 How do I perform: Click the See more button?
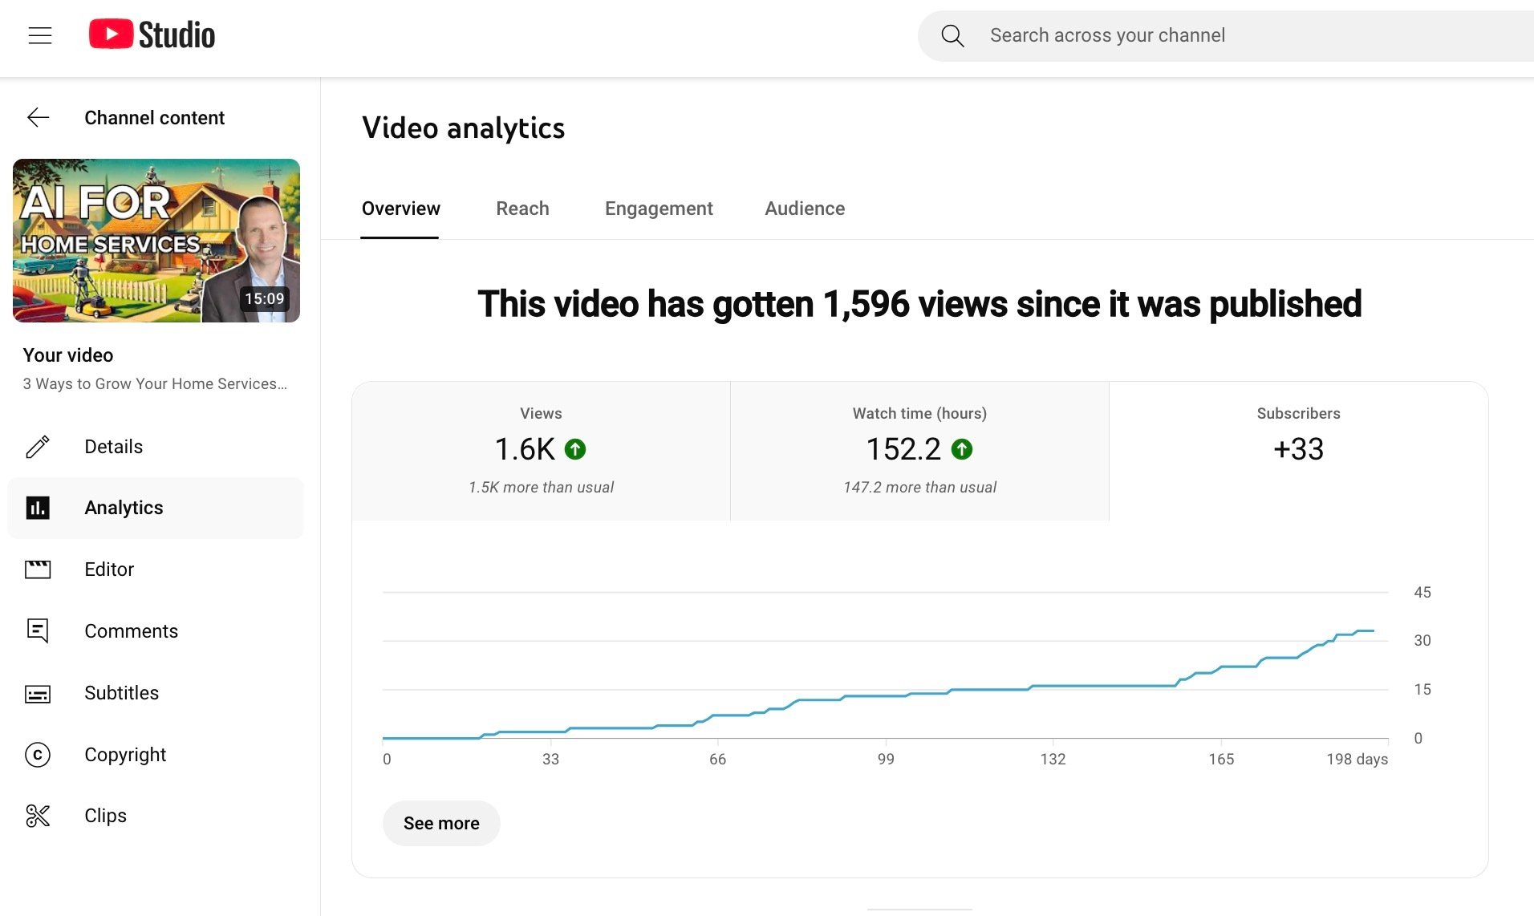(x=440, y=823)
